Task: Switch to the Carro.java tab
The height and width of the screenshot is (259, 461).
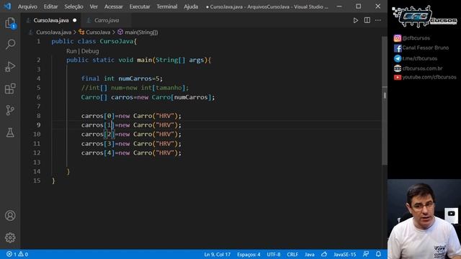Action: coord(107,20)
